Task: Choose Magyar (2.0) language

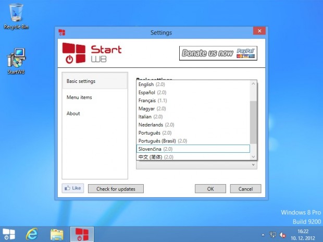Action: coord(193,108)
